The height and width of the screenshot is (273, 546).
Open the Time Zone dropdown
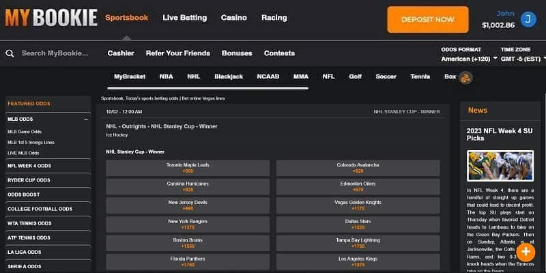point(523,59)
